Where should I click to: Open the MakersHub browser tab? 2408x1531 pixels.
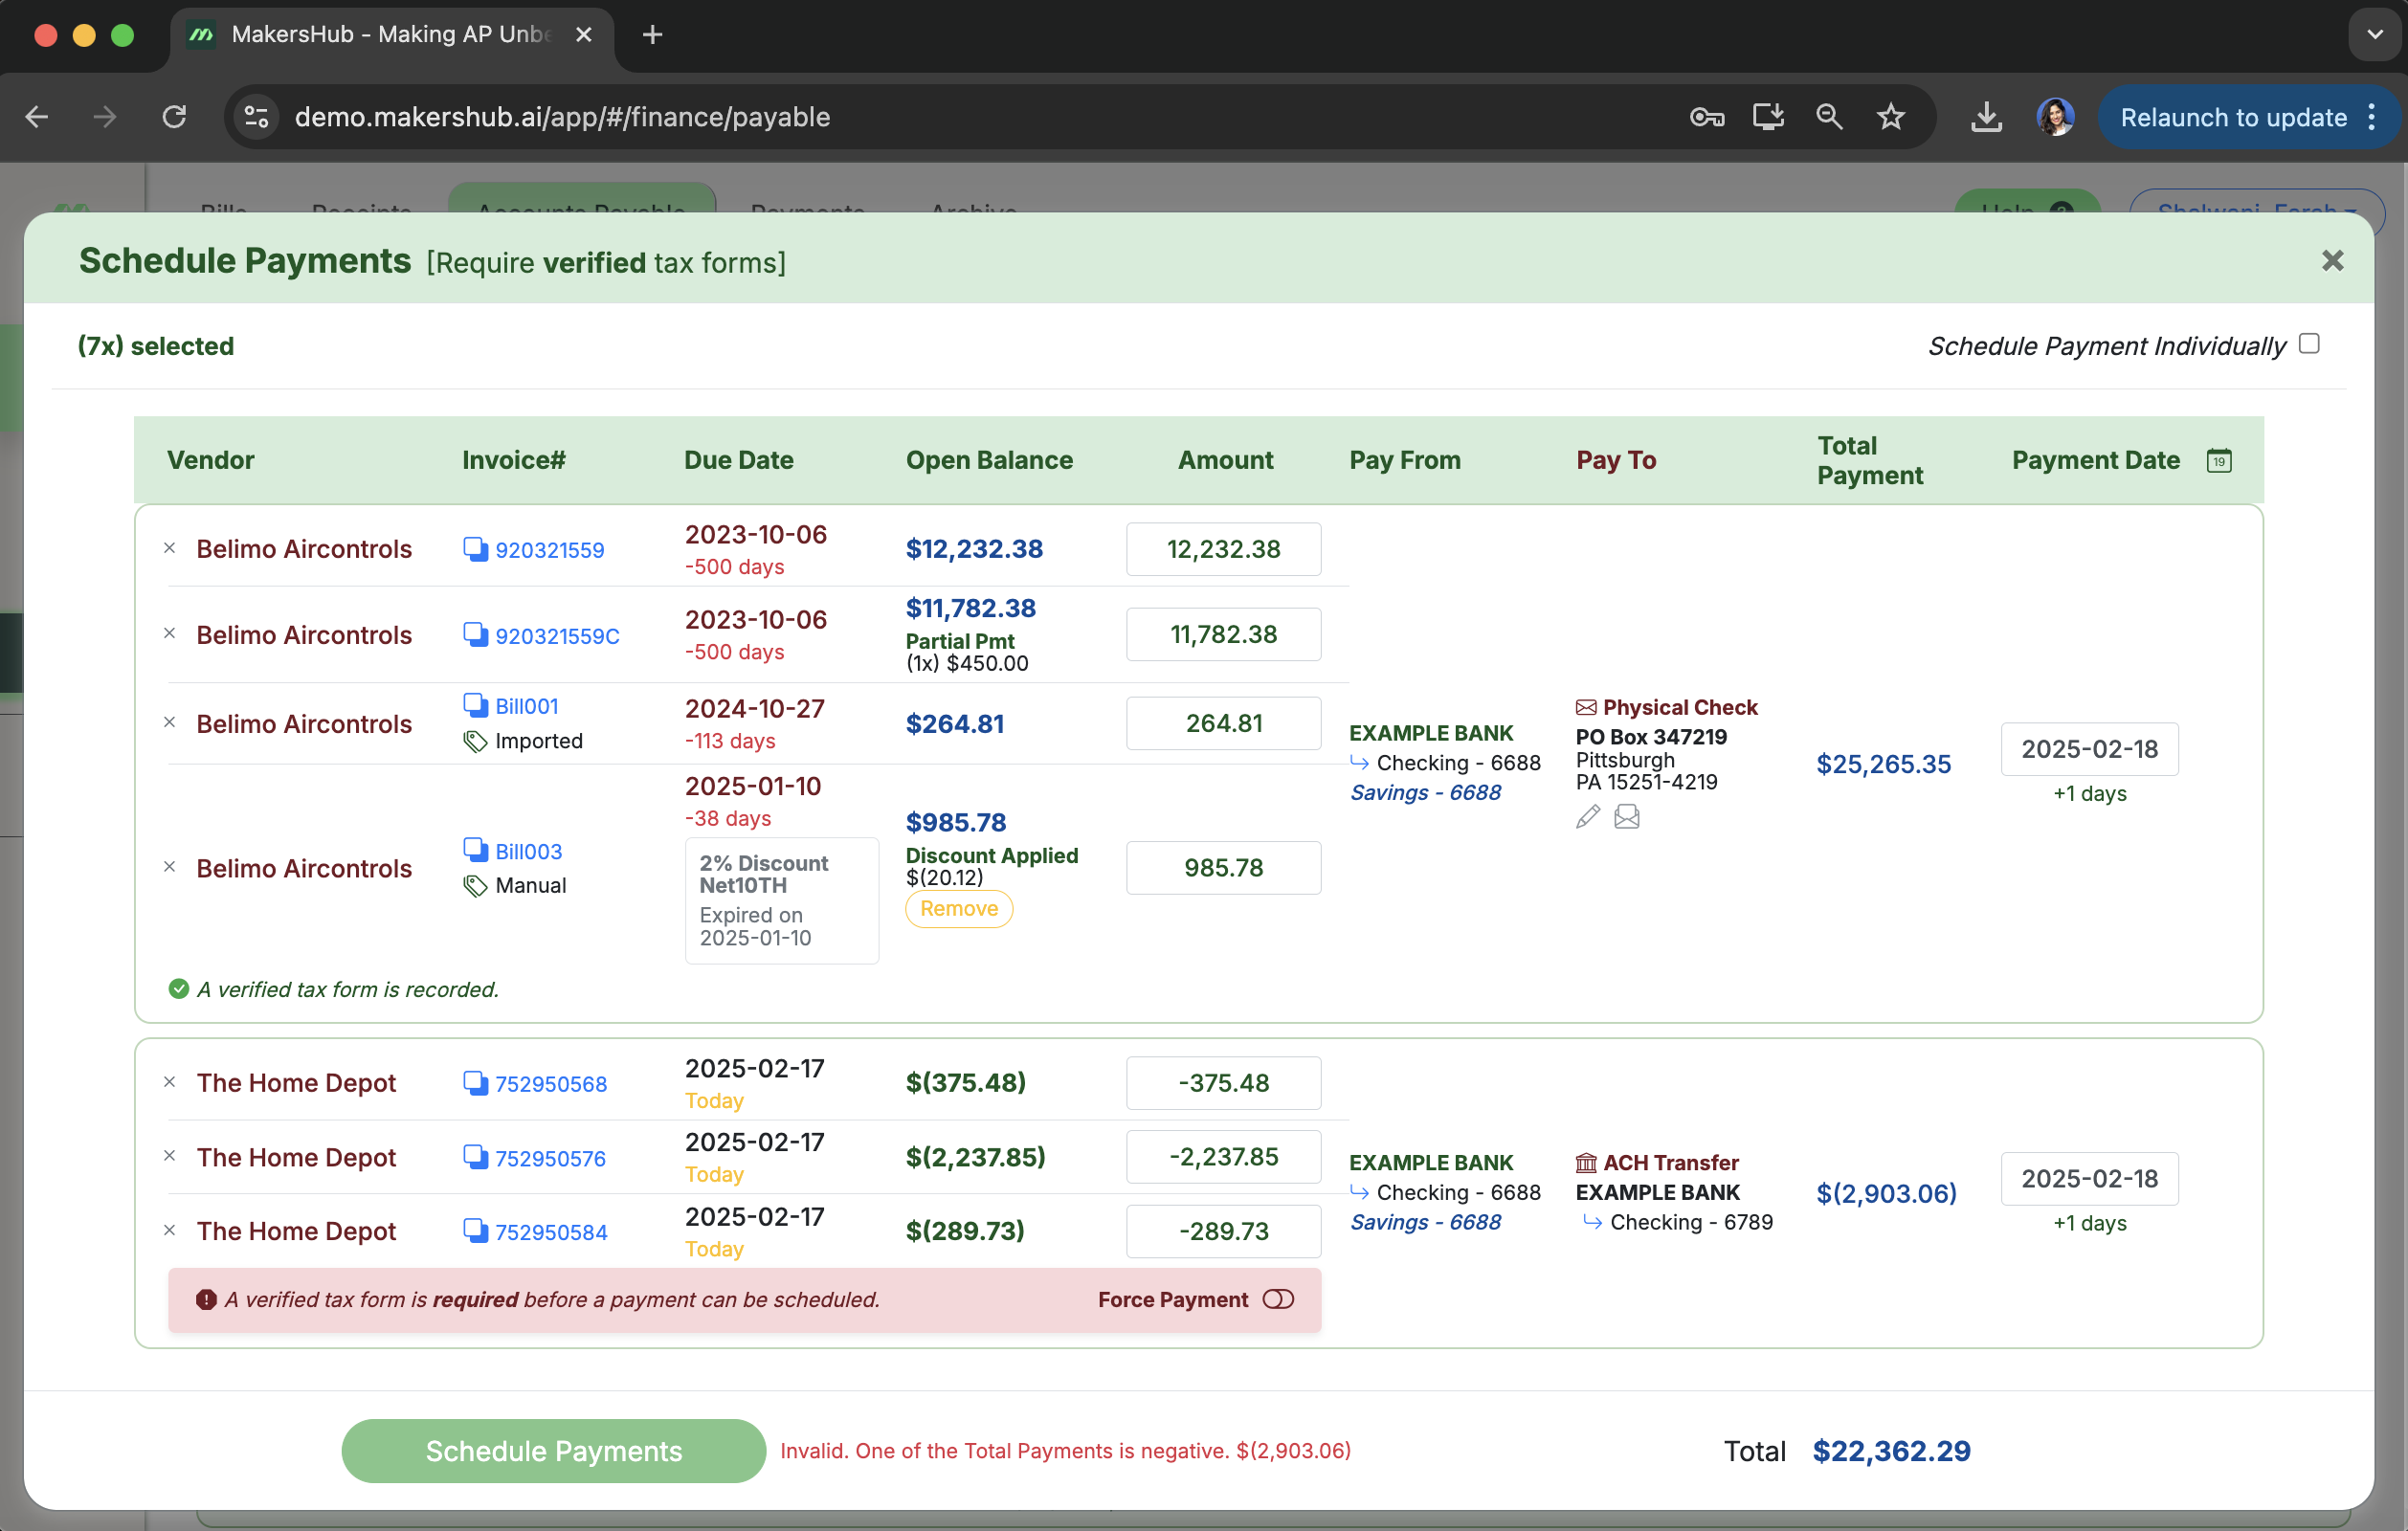tap(390, 35)
